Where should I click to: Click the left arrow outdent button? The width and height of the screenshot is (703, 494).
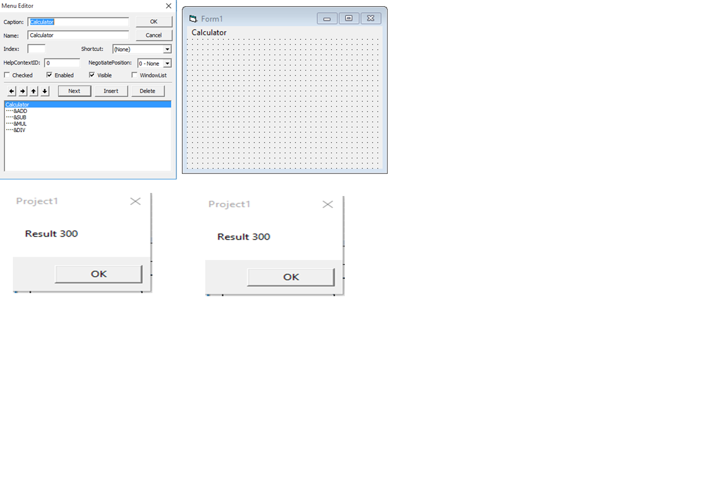12,91
